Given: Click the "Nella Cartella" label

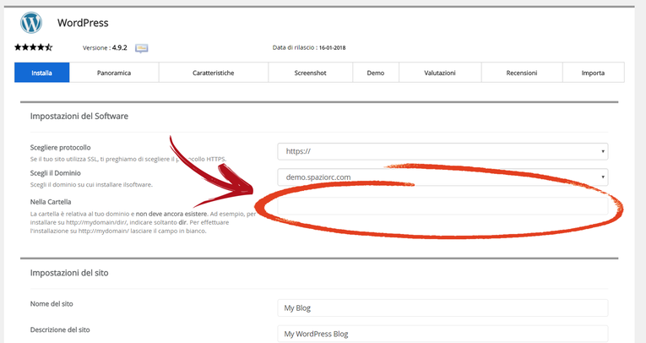Looking at the screenshot, I should click(x=51, y=202).
